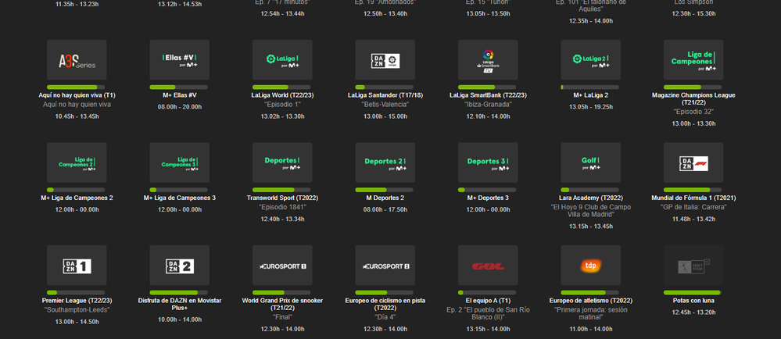
Task: Click progress bar above Mundial de Fórmula 1
Action: point(693,190)
